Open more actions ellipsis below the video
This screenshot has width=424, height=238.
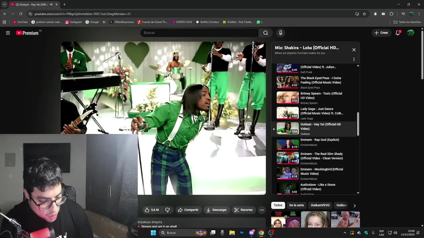pos(262,210)
